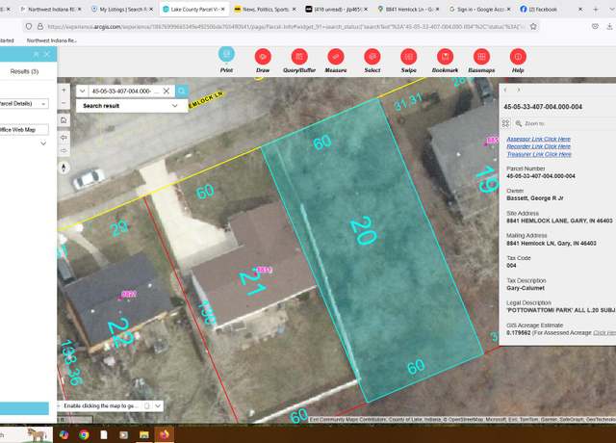Click the parcel number search field

pyautogui.click(x=124, y=91)
